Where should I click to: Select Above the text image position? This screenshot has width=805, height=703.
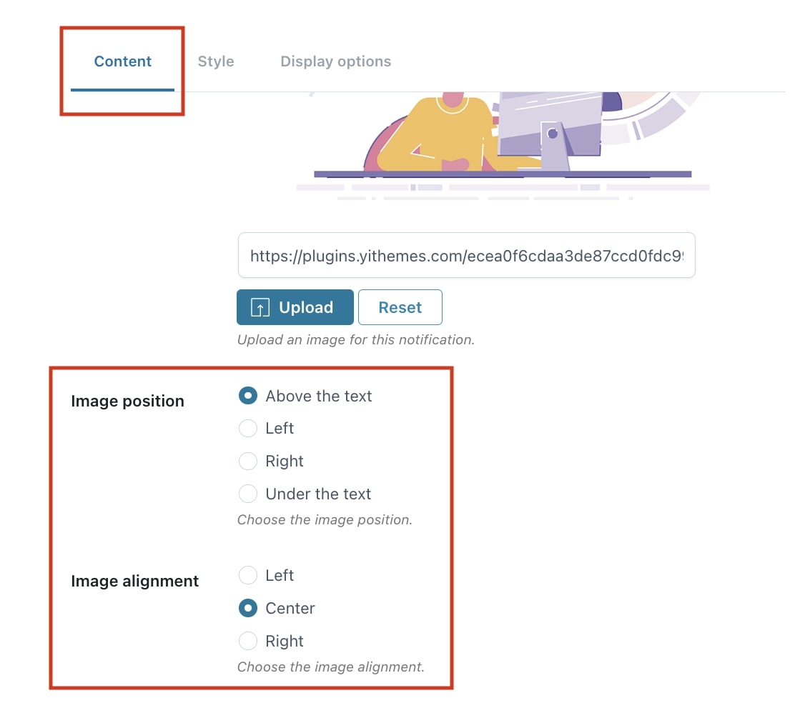pyautogui.click(x=248, y=396)
